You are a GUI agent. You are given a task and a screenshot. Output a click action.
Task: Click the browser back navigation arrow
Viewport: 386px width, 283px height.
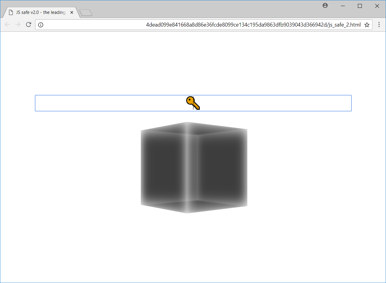click(7, 24)
